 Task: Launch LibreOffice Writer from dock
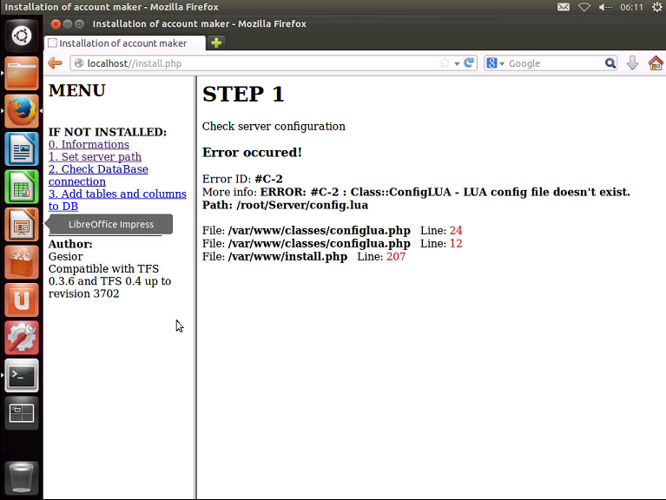22,148
